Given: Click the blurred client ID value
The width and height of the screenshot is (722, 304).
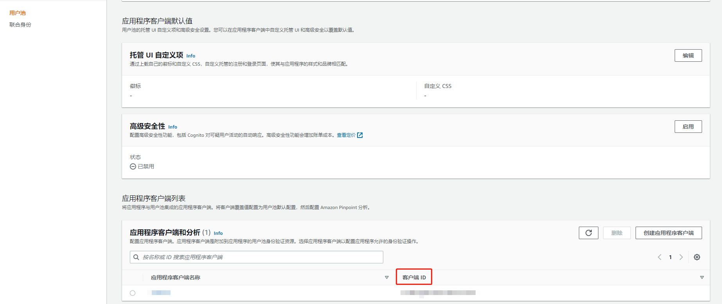Looking at the screenshot, I should [438, 293].
